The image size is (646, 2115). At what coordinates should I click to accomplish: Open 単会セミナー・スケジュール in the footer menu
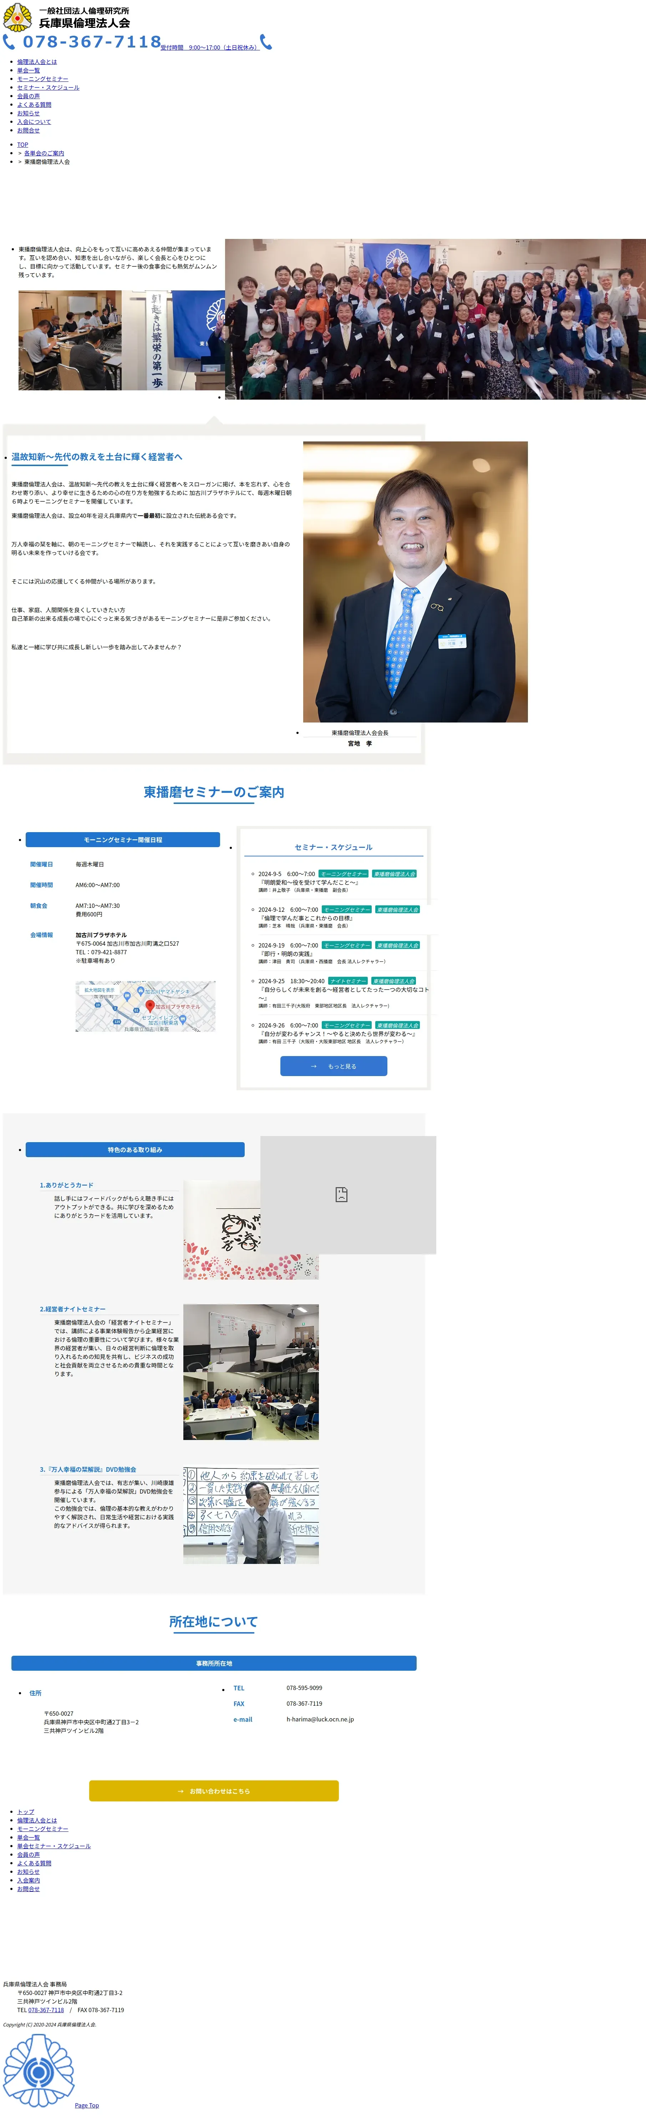click(54, 1846)
